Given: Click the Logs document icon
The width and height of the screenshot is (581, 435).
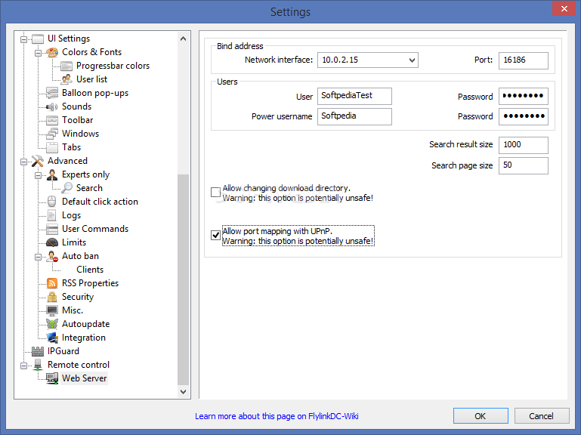Looking at the screenshot, I should pyautogui.click(x=52, y=215).
